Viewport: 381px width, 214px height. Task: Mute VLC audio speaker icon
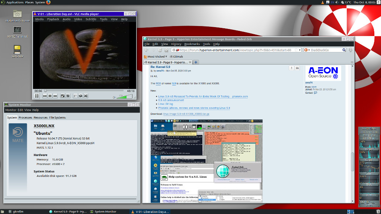click(x=114, y=97)
